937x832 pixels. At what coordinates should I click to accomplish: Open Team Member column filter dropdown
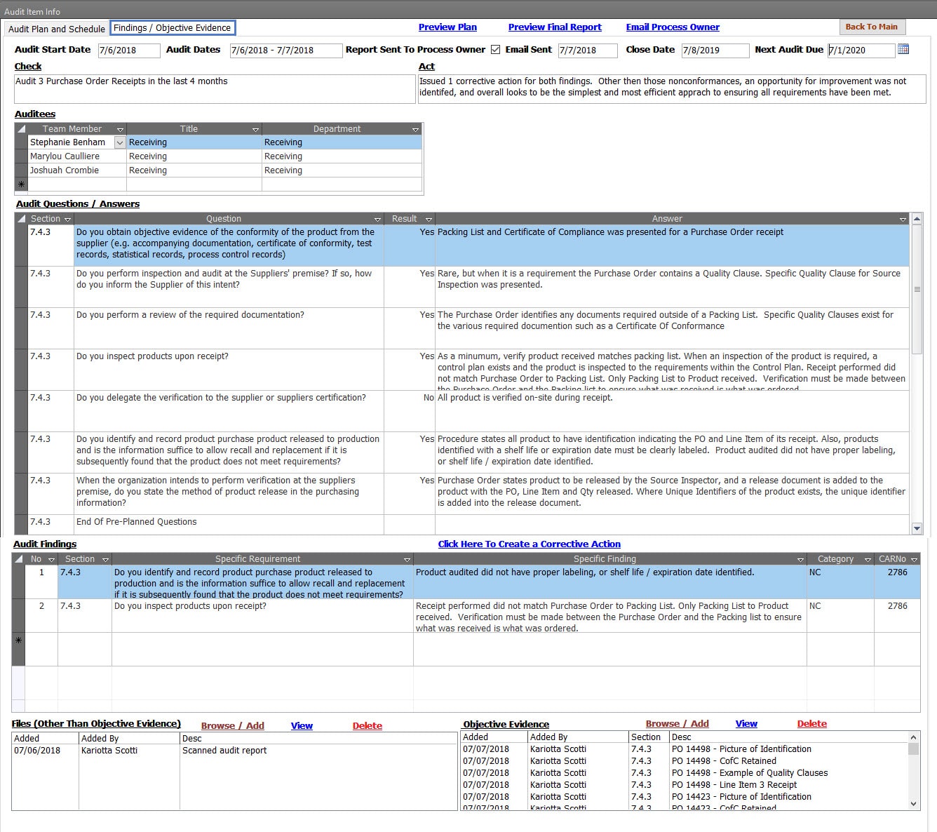coord(120,130)
